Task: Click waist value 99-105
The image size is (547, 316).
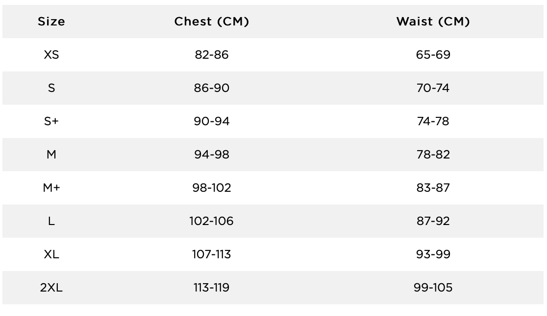Action: click(433, 288)
